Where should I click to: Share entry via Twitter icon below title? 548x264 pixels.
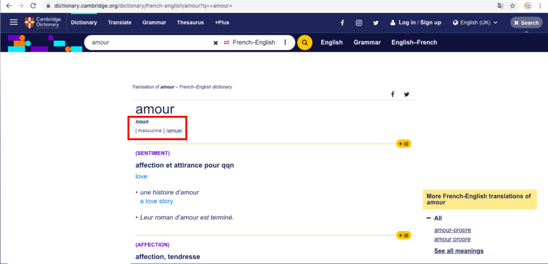[407, 94]
